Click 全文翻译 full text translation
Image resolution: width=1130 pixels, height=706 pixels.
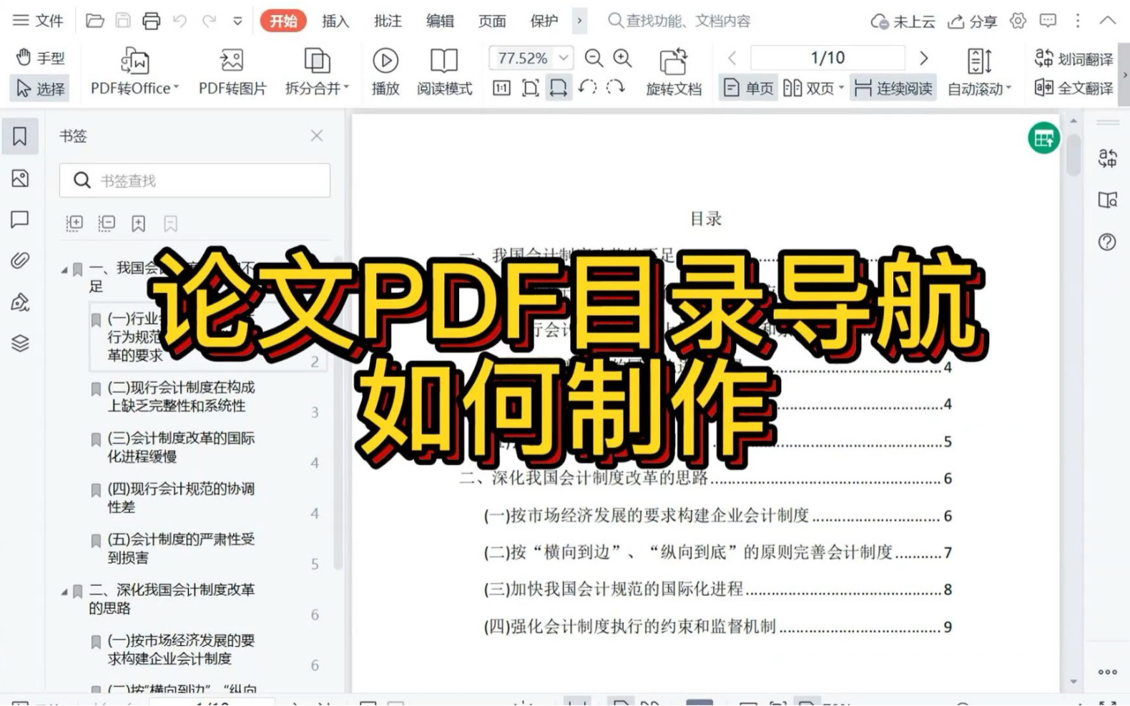pos(1073,88)
